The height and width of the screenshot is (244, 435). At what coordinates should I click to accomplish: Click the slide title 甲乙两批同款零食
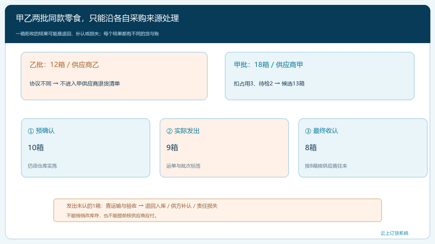pyautogui.click(x=97, y=18)
